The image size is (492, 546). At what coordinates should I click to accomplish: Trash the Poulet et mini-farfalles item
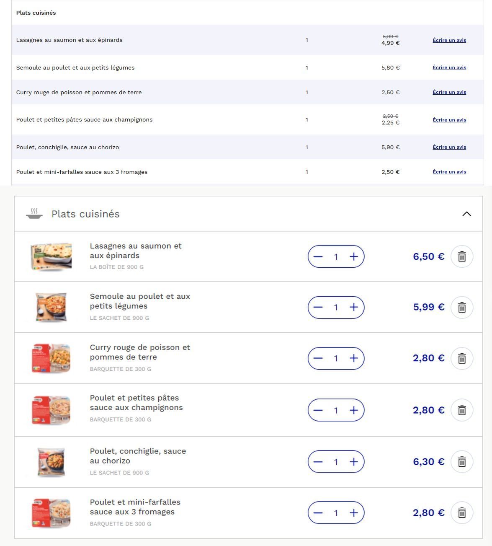click(x=462, y=513)
